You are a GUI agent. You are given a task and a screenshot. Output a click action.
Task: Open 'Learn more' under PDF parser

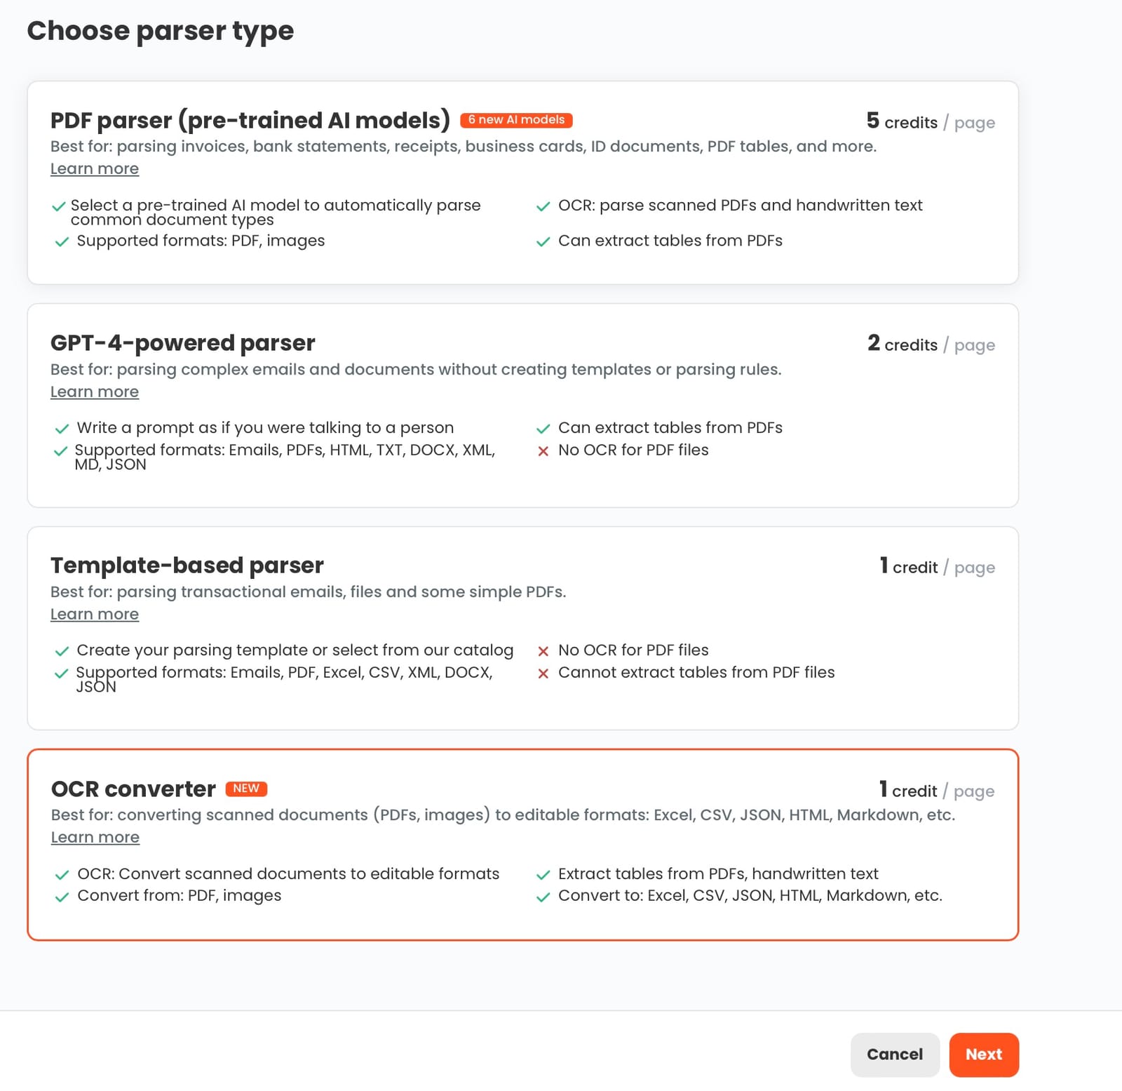click(94, 169)
